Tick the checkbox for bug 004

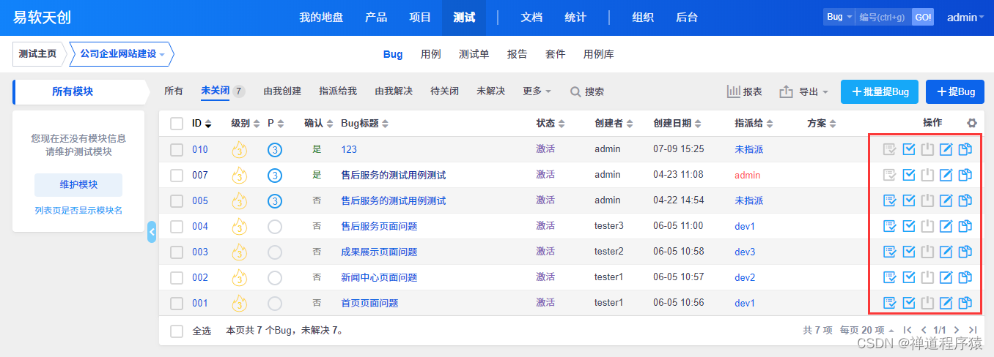(x=177, y=227)
